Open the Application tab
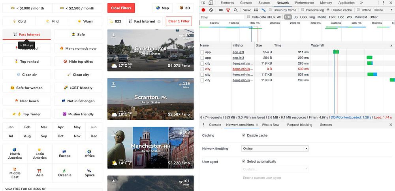 point(346,3)
